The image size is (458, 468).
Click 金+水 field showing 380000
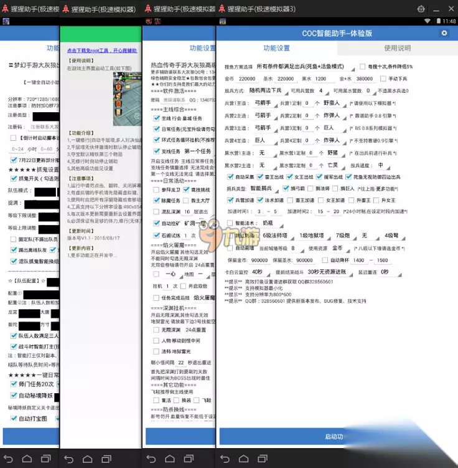click(365, 79)
